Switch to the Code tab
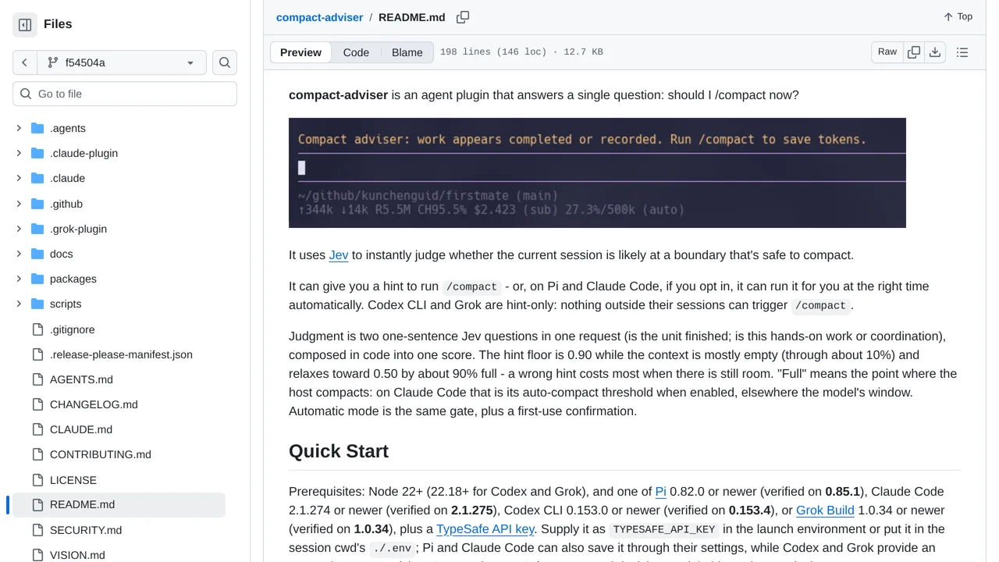This screenshot has height=562, width=999. coord(356,52)
